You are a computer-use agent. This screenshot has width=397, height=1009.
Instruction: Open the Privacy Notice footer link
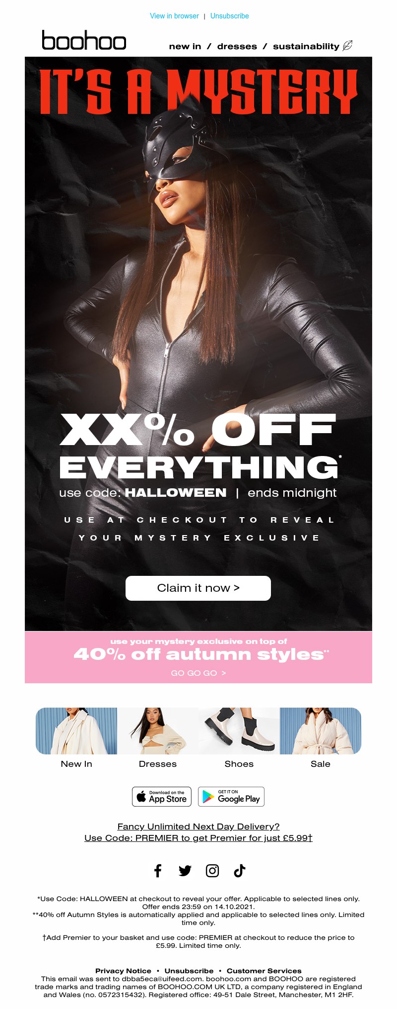coord(123,971)
